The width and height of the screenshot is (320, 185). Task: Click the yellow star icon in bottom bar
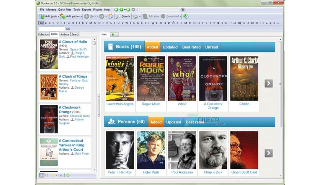(53, 175)
